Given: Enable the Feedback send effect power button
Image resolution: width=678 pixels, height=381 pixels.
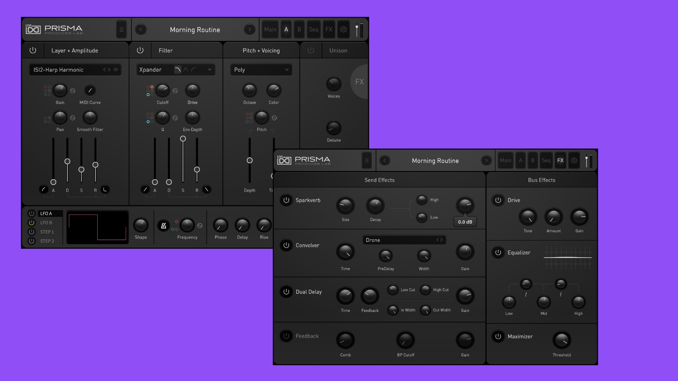Looking at the screenshot, I should click(286, 336).
